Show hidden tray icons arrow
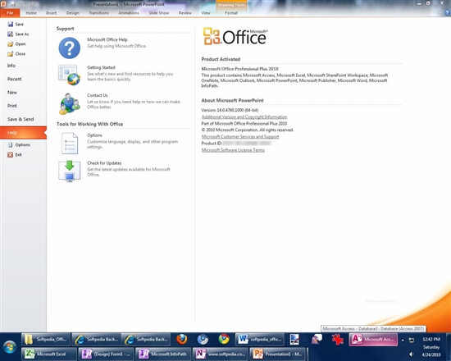The image size is (451, 361). click(403, 340)
